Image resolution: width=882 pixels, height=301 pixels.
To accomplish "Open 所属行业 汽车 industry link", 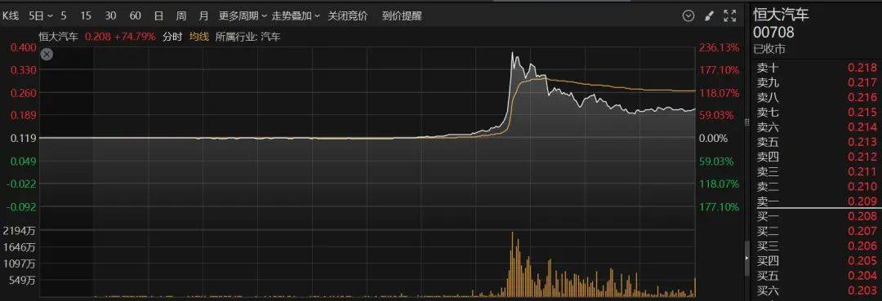I will click(x=247, y=37).
